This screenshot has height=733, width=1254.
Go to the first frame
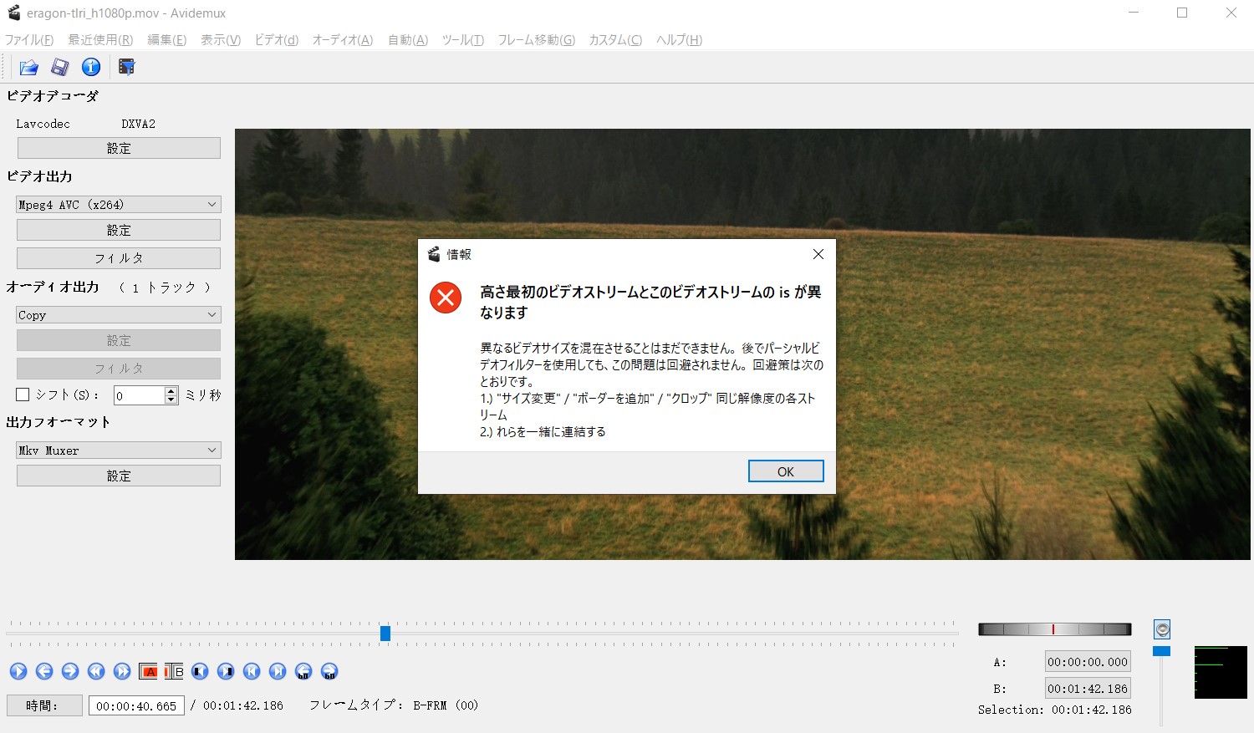(252, 671)
